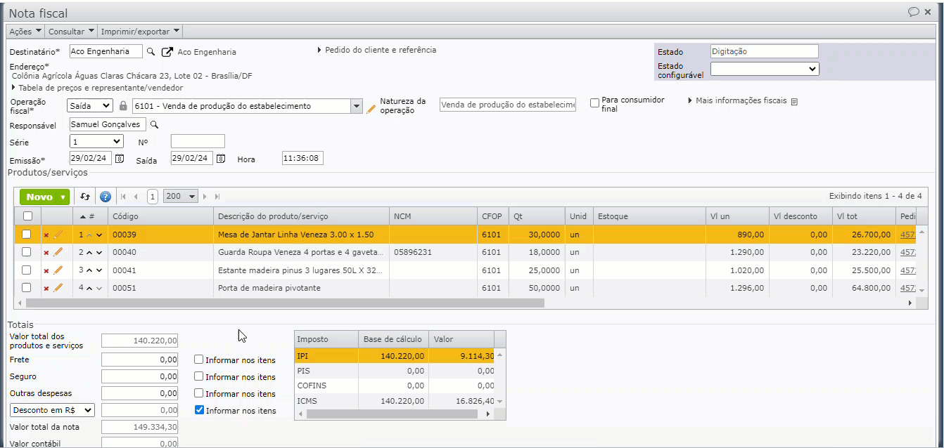
Task: Open the Ações menu
Action: pyautogui.click(x=25, y=32)
